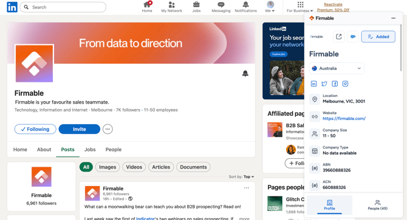Filter posts by Images
Image resolution: width=407 pixels, height=220 pixels.
pos(108,167)
